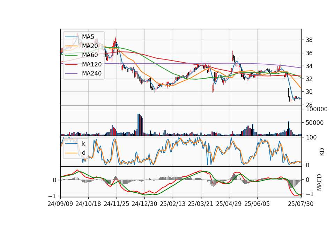Click the 24/12/30 date axis label
Image resolution: width=335 pixels, height=240 pixels.
click(144, 204)
